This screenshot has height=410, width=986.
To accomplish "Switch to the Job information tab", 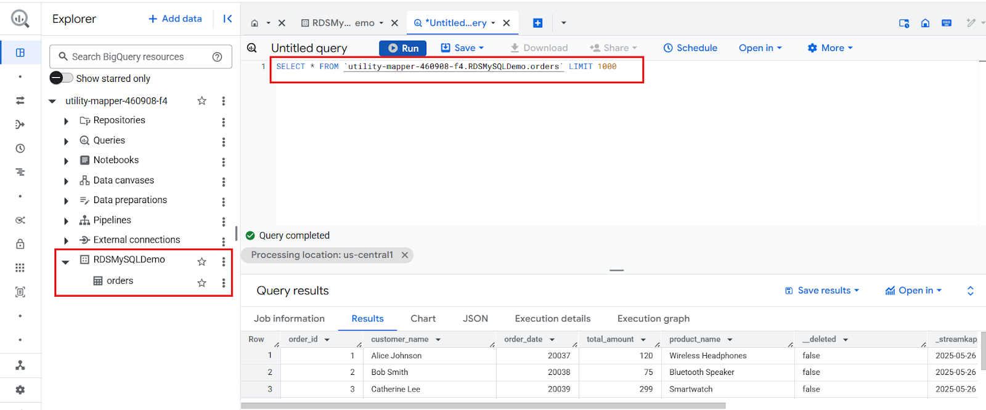I will pyautogui.click(x=289, y=318).
